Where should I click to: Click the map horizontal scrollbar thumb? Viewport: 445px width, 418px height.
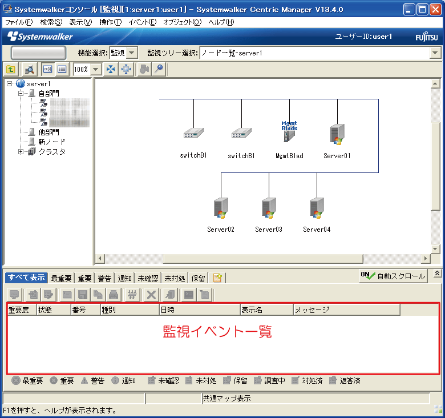point(264,259)
